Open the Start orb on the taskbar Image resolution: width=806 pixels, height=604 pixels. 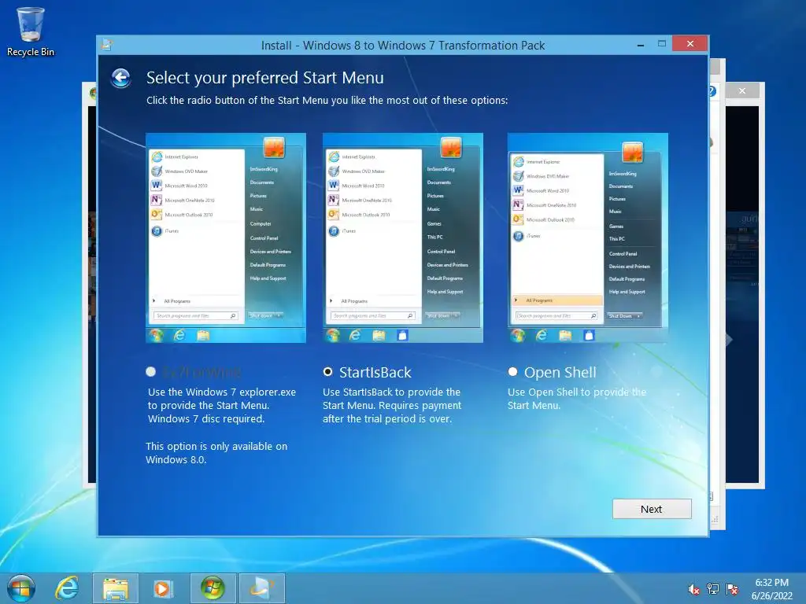[21, 588]
